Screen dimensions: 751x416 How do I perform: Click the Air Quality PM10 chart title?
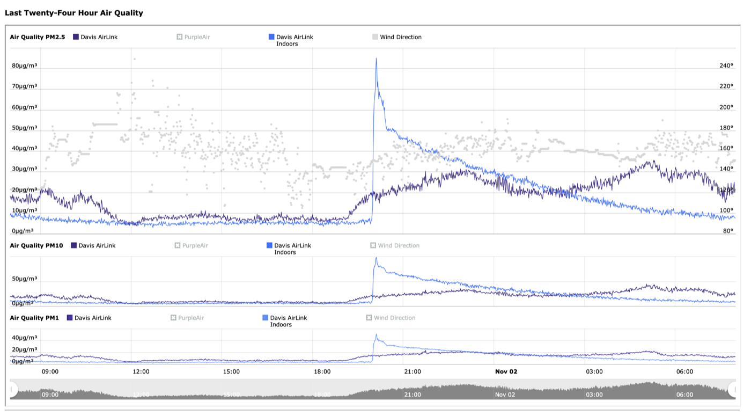(x=36, y=245)
